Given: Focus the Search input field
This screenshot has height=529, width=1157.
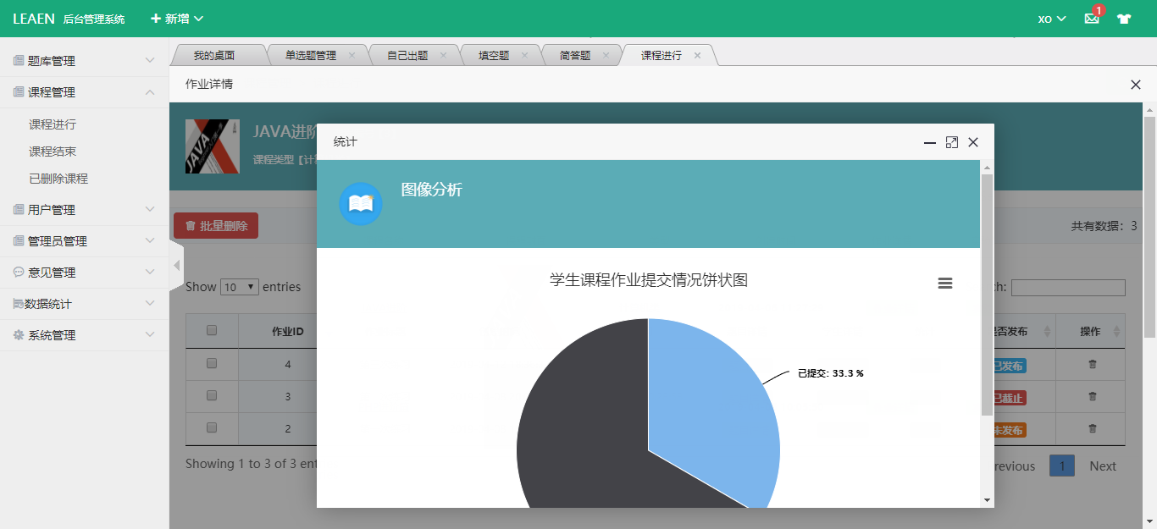Looking at the screenshot, I should 1068,288.
